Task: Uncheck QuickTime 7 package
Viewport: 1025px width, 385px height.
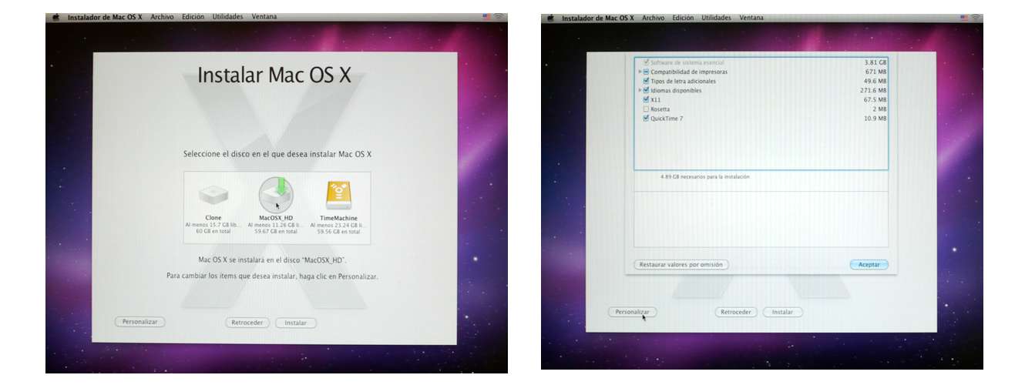Action: click(646, 118)
